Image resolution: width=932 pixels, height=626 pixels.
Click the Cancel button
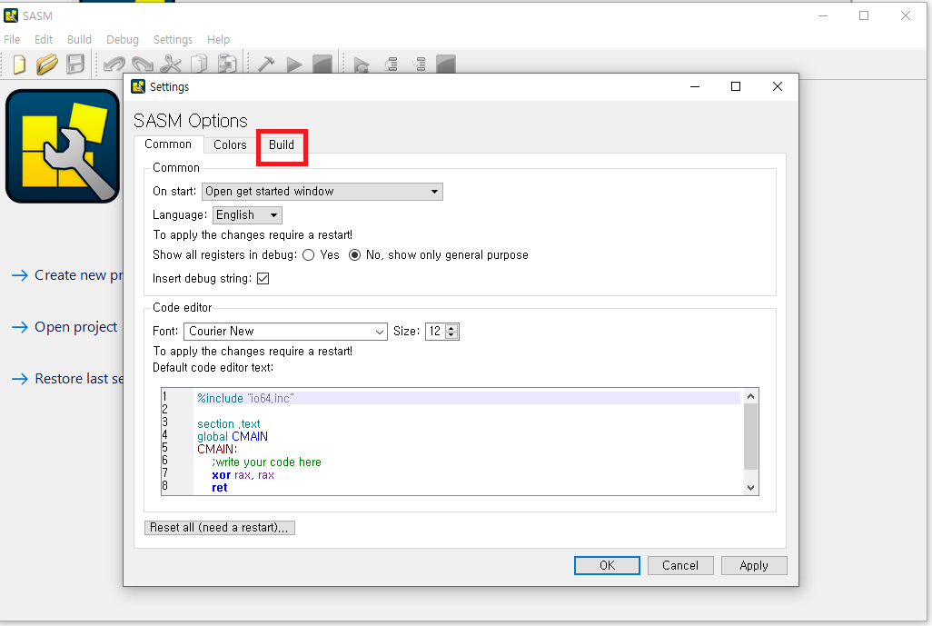[x=680, y=565]
